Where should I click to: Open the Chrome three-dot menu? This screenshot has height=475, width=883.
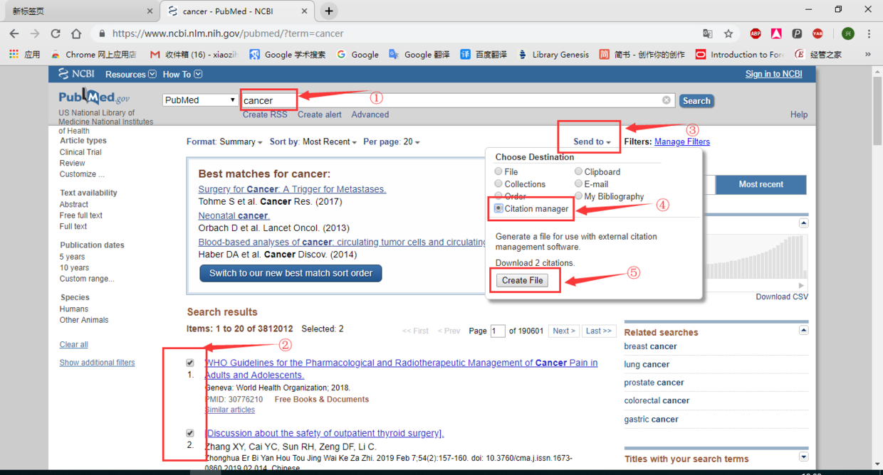869,33
